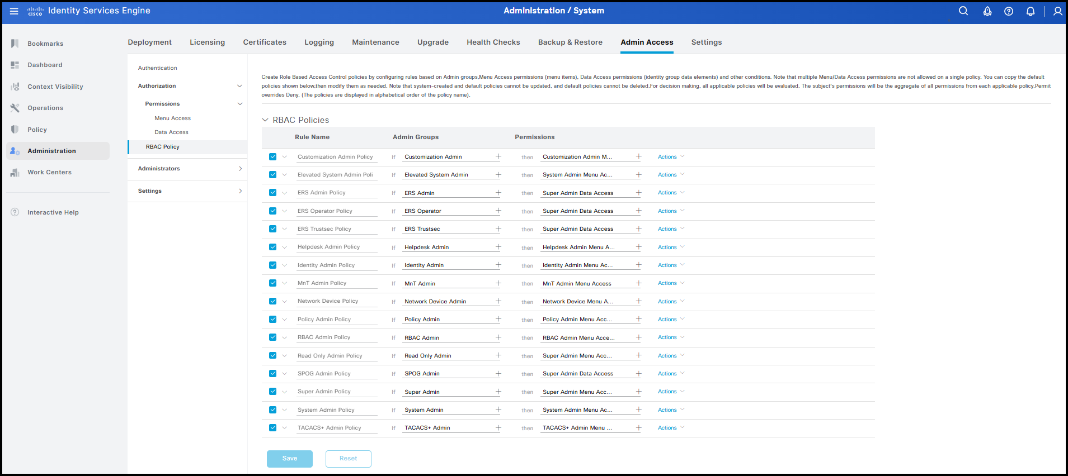
Task: Click the Identity Admin Policy rule name field
Action: pyautogui.click(x=336, y=265)
